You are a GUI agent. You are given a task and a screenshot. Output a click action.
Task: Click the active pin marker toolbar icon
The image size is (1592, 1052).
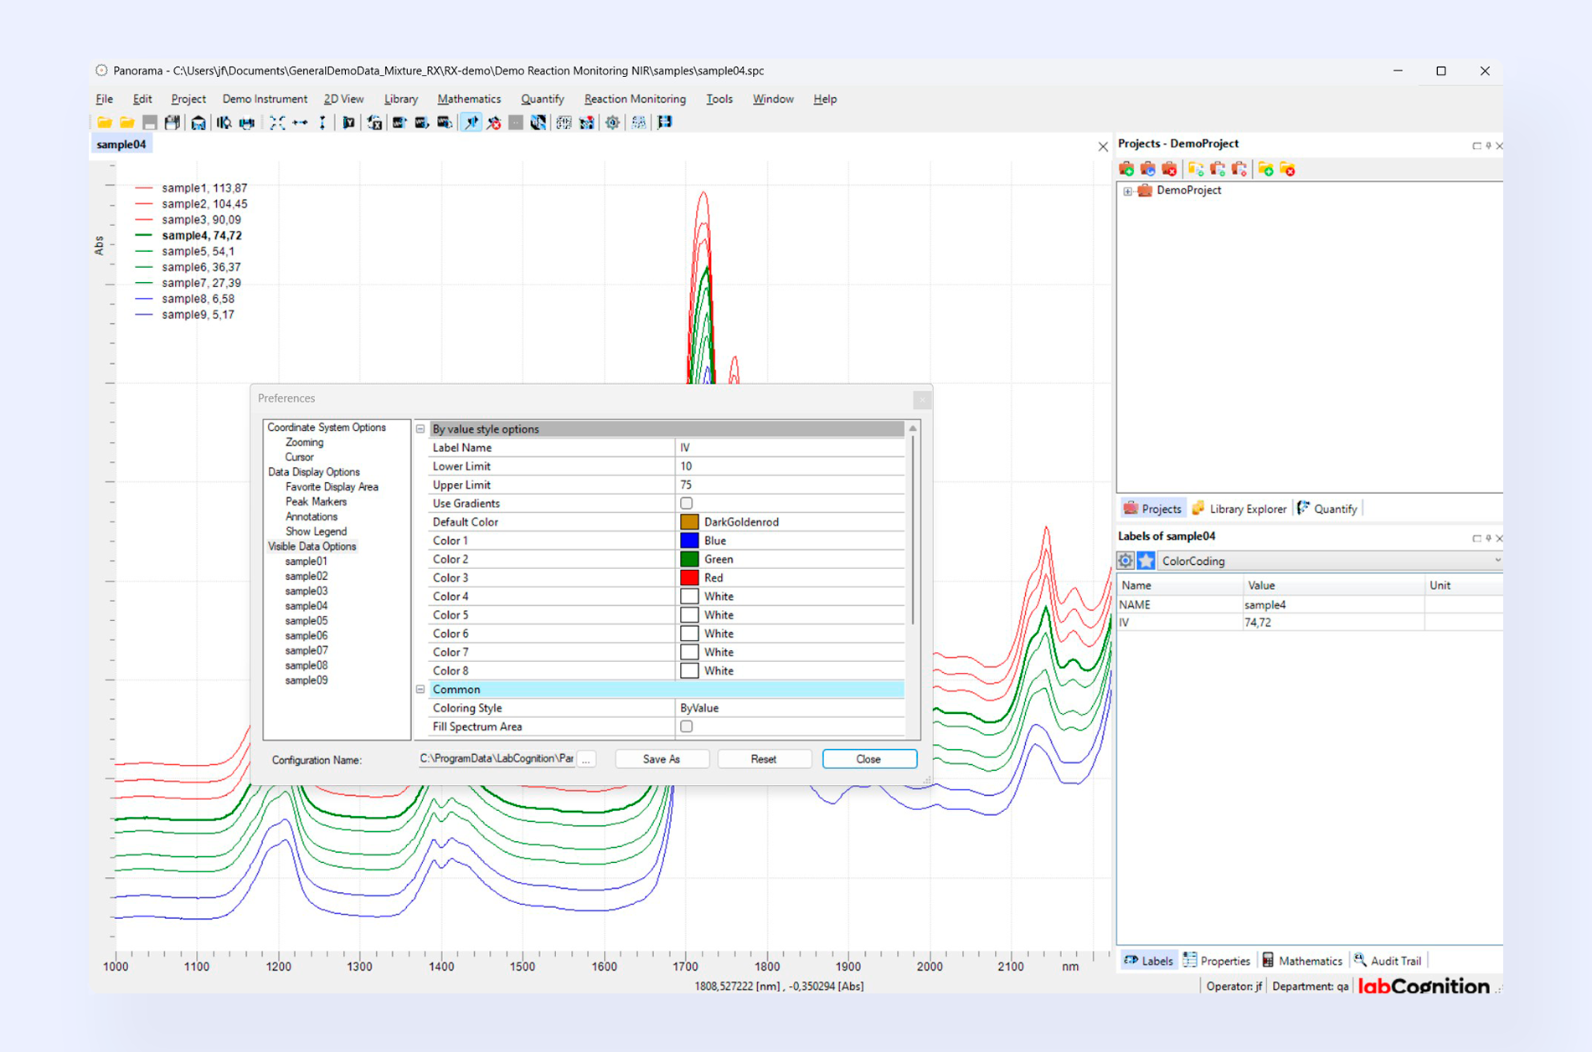coord(471,123)
